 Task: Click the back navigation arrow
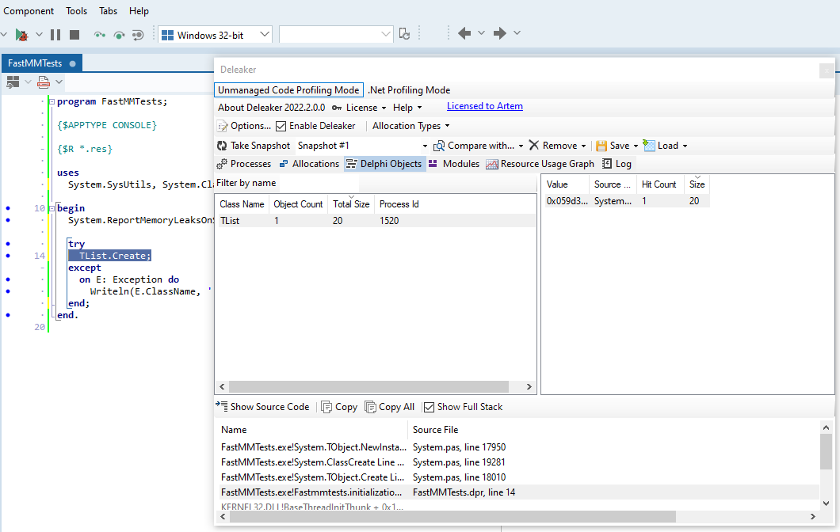(x=464, y=33)
